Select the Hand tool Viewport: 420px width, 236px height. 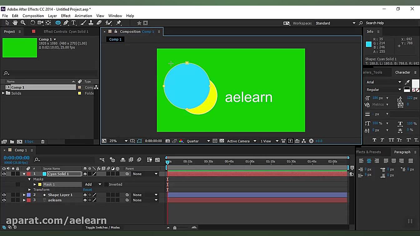click(15, 23)
